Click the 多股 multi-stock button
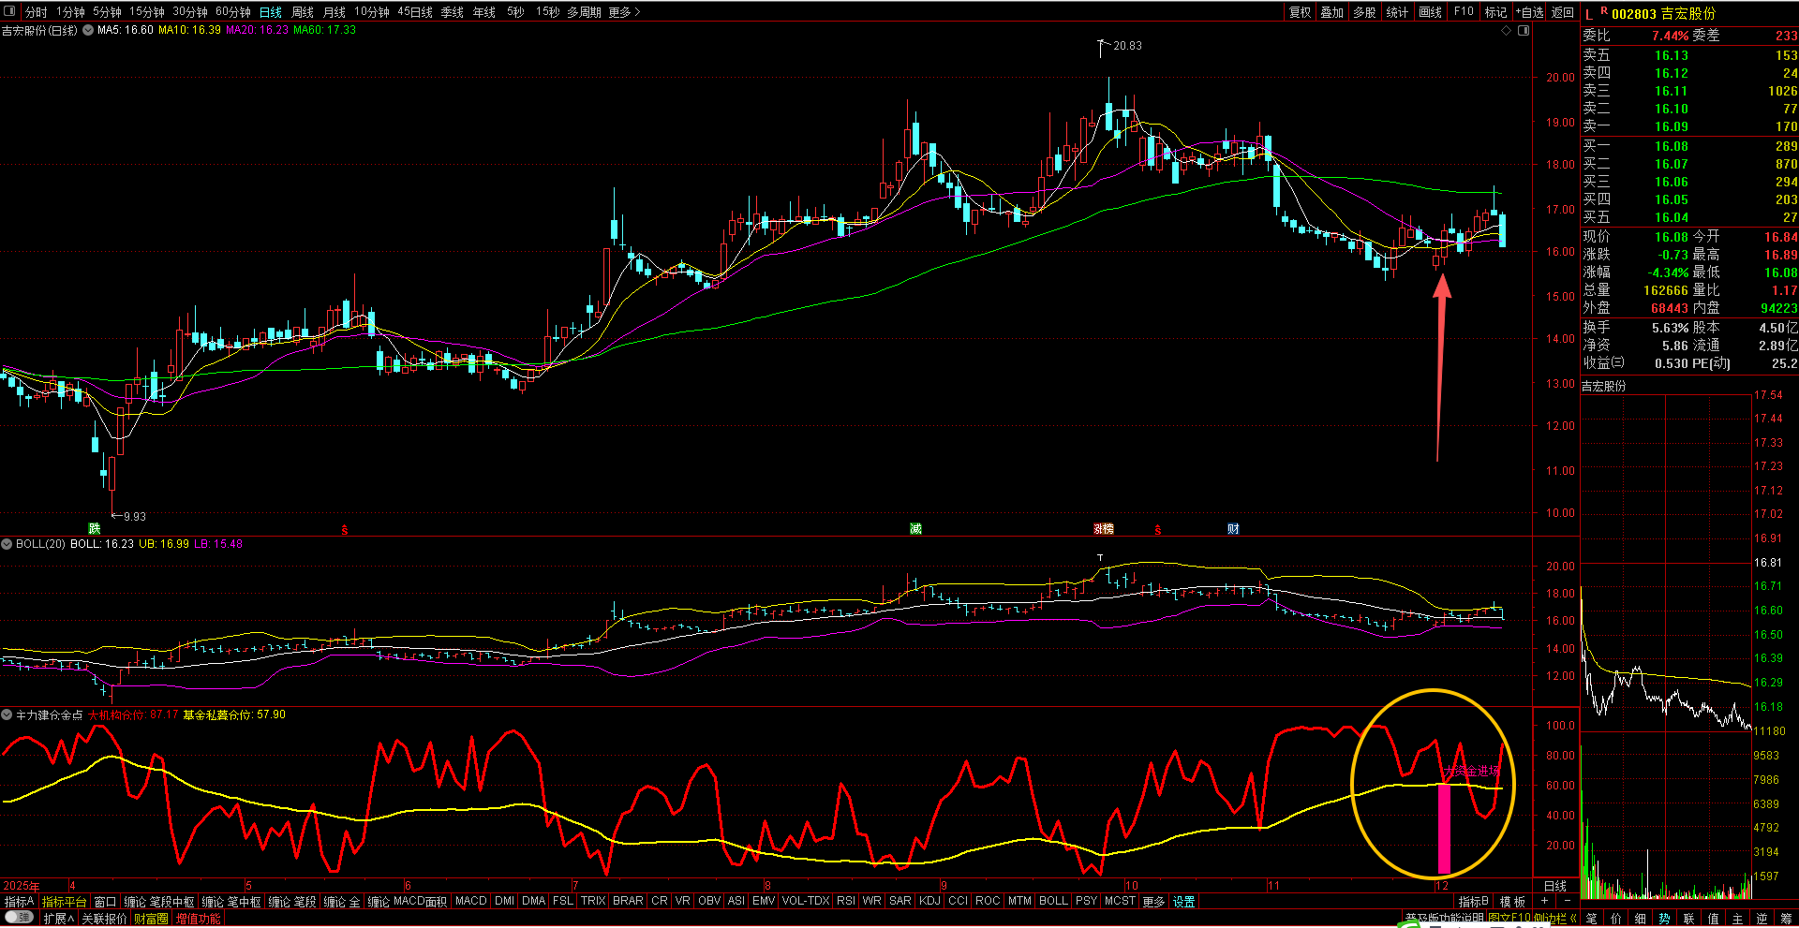 point(1365,12)
